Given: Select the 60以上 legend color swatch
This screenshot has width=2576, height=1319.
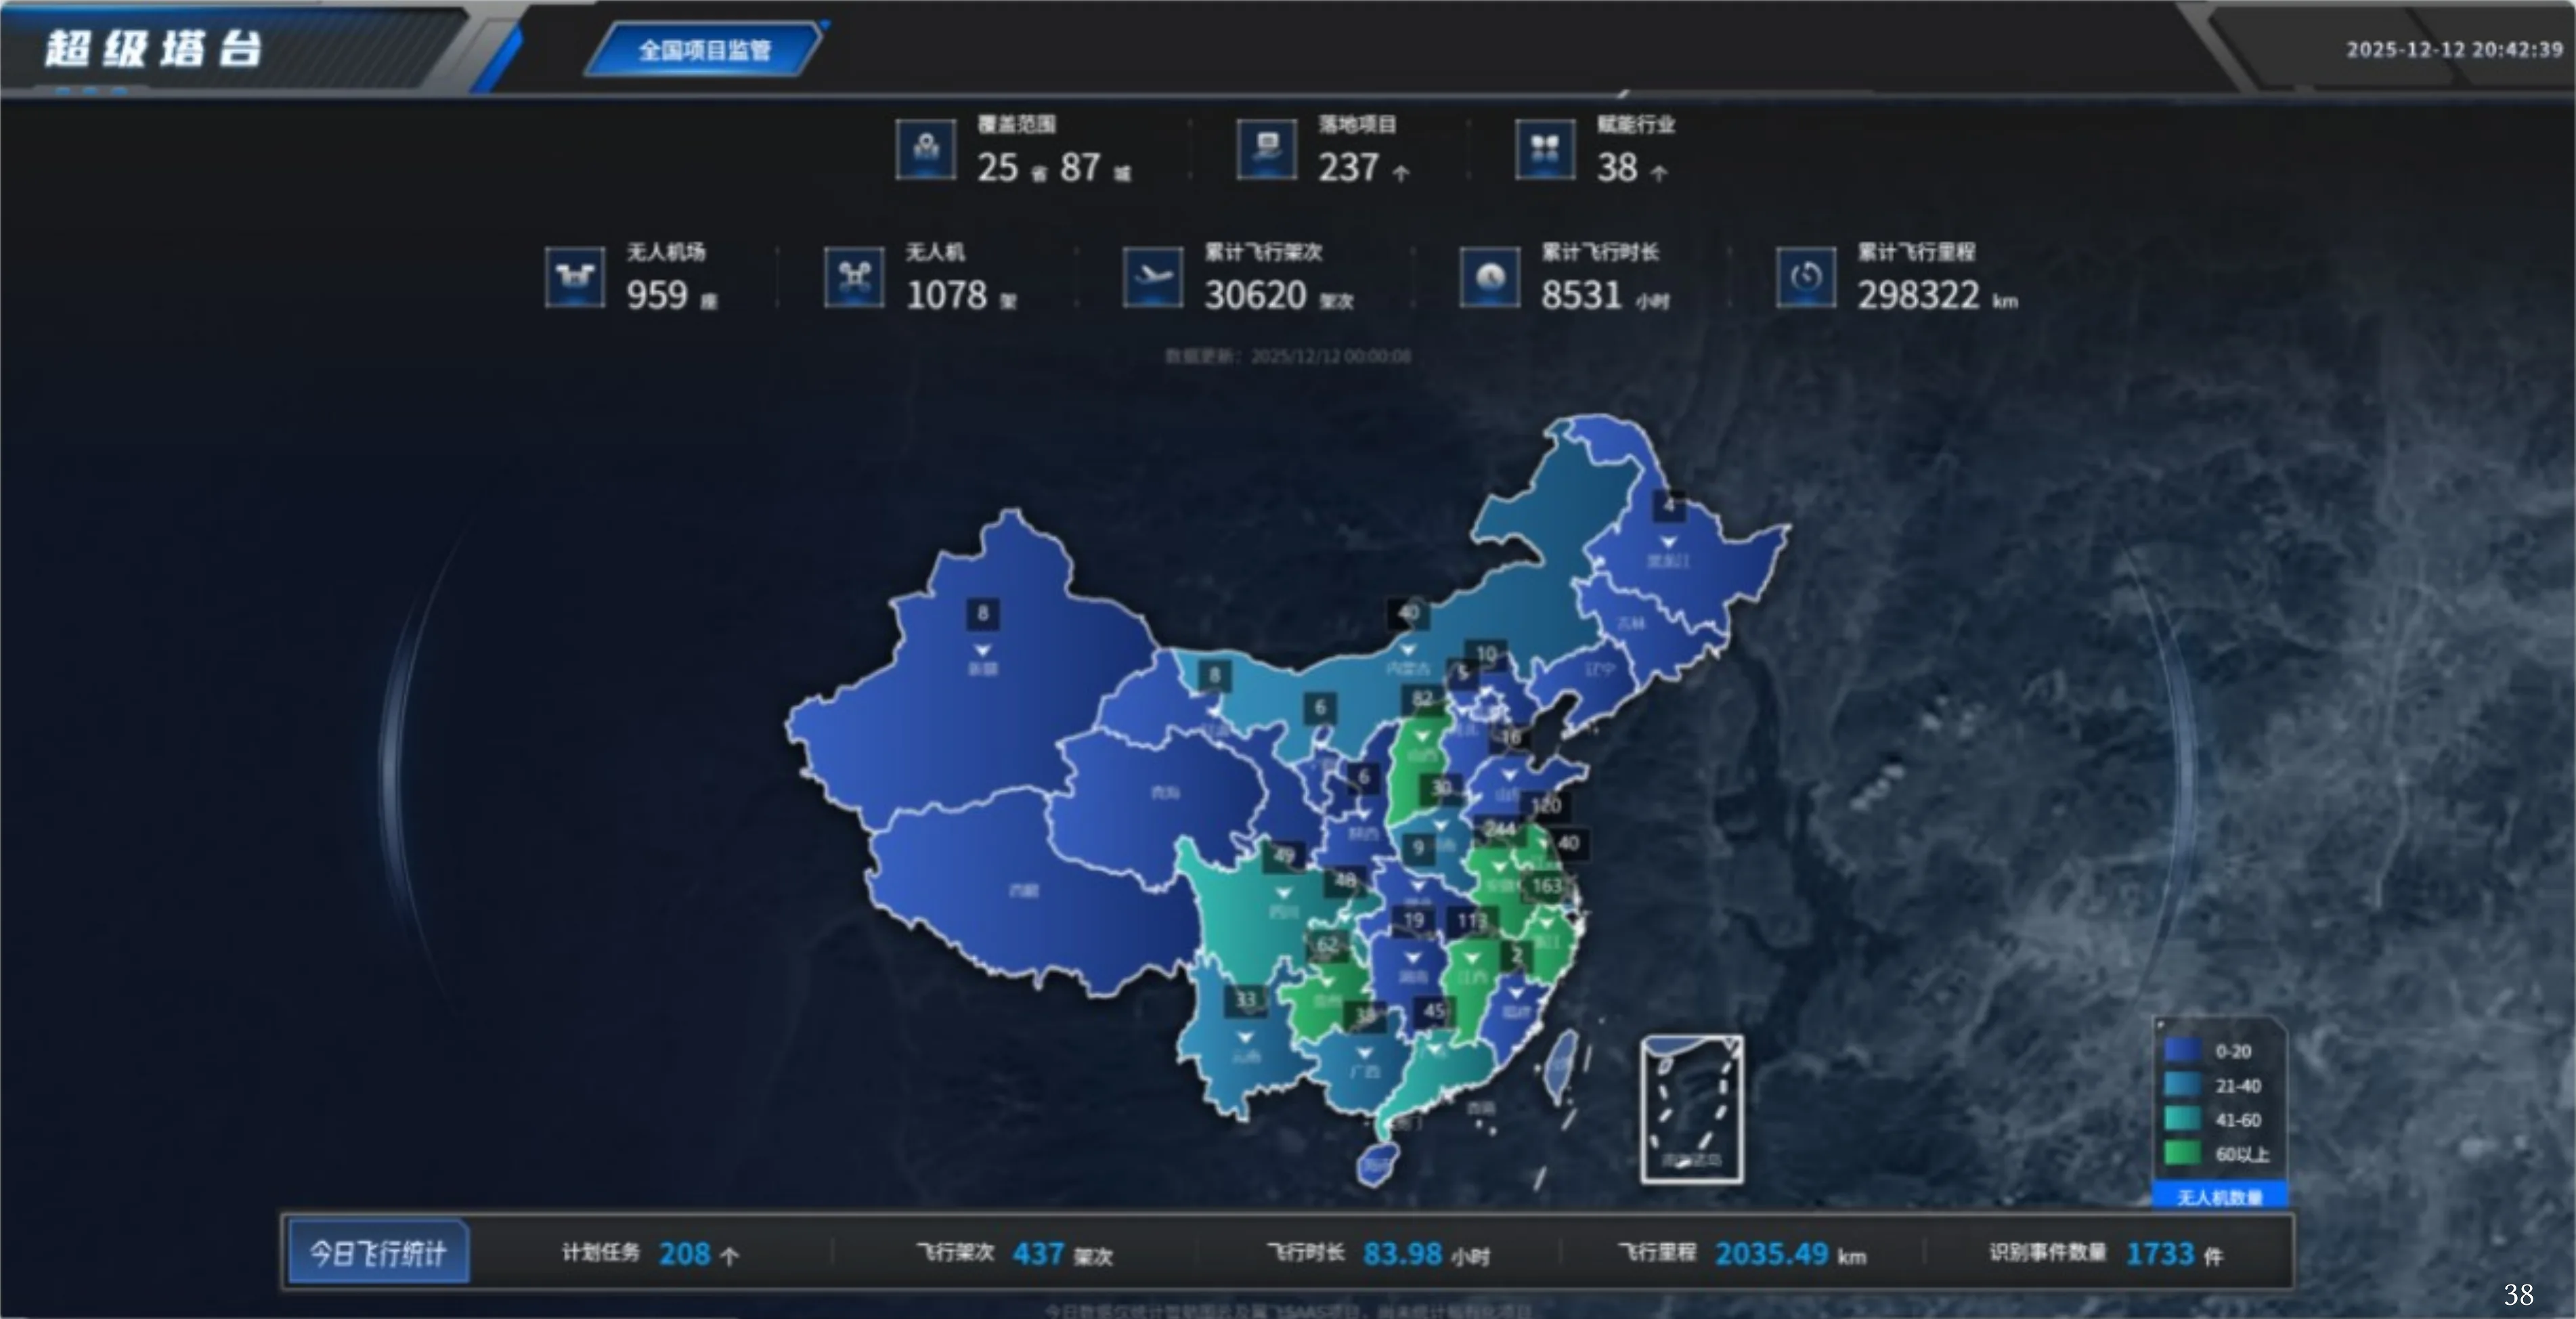Looking at the screenshot, I should (2182, 1153).
